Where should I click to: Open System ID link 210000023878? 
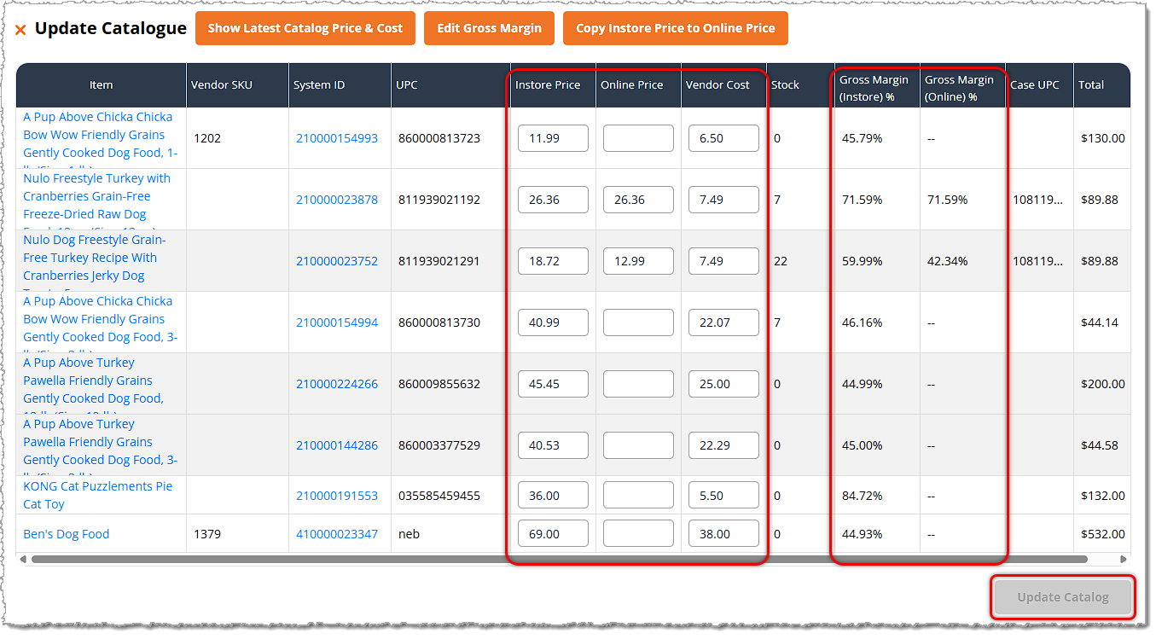(x=337, y=200)
